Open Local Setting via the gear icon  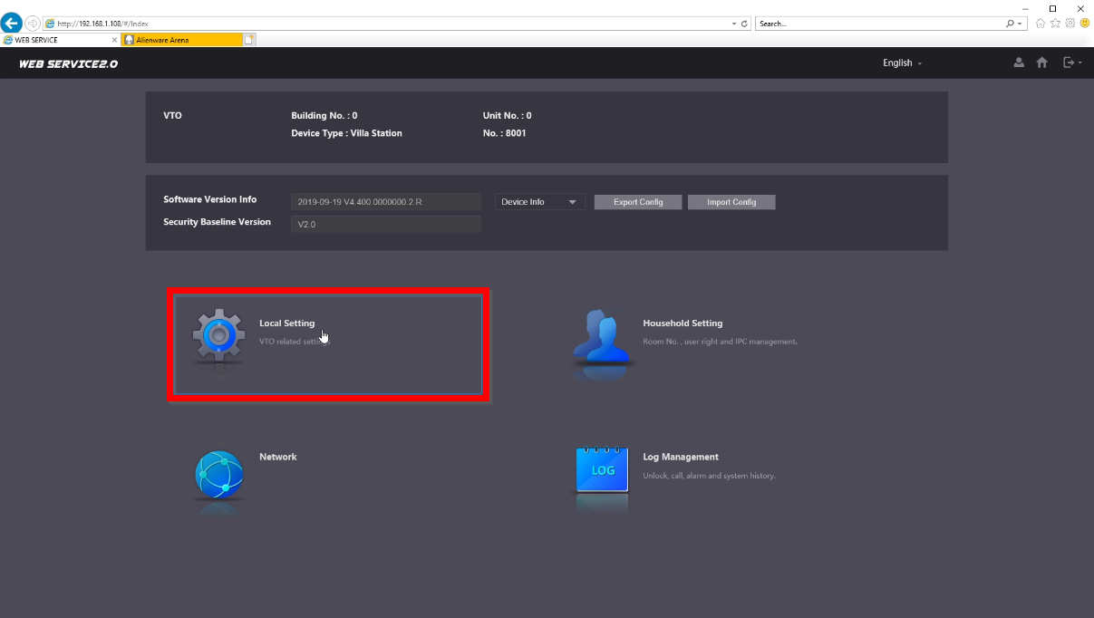(x=218, y=337)
